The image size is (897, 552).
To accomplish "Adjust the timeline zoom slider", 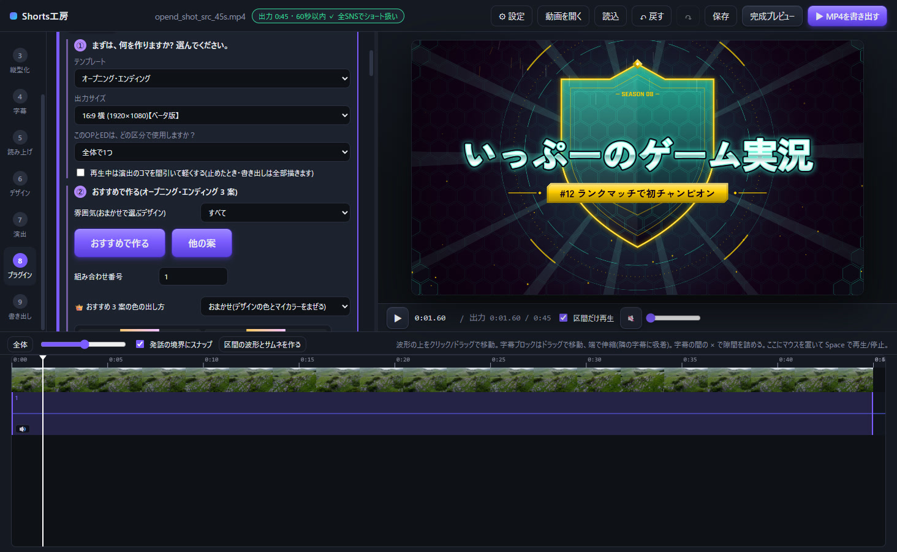I will coord(83,344).
